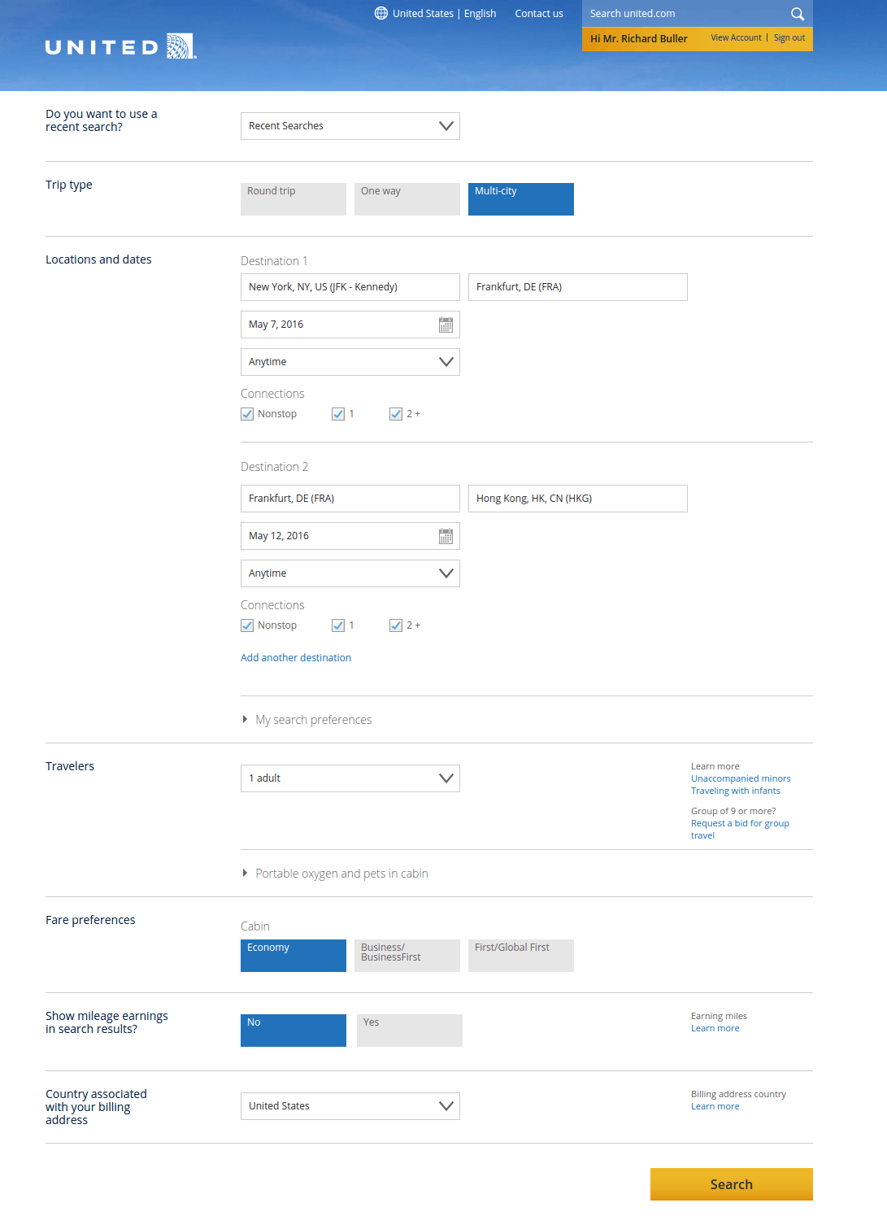Click United States | English language link
The height and width of the screenshot is (1216, 887).
point(444,14)
